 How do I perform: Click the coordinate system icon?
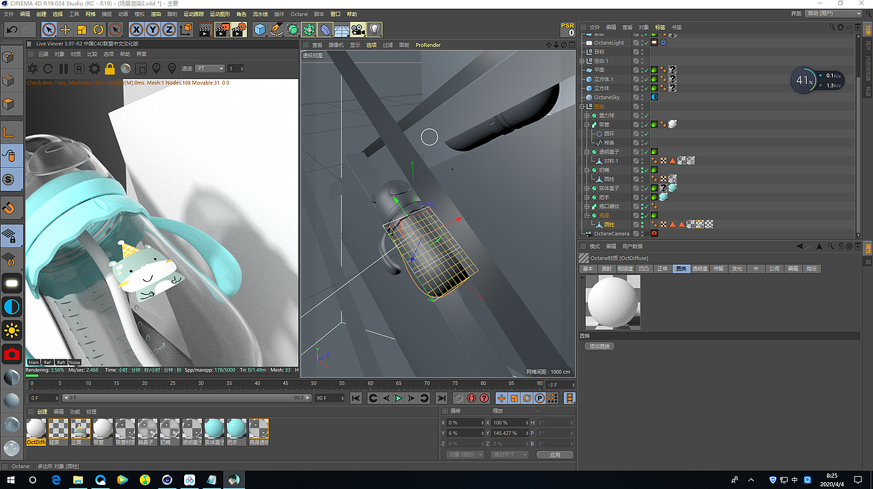186,29
